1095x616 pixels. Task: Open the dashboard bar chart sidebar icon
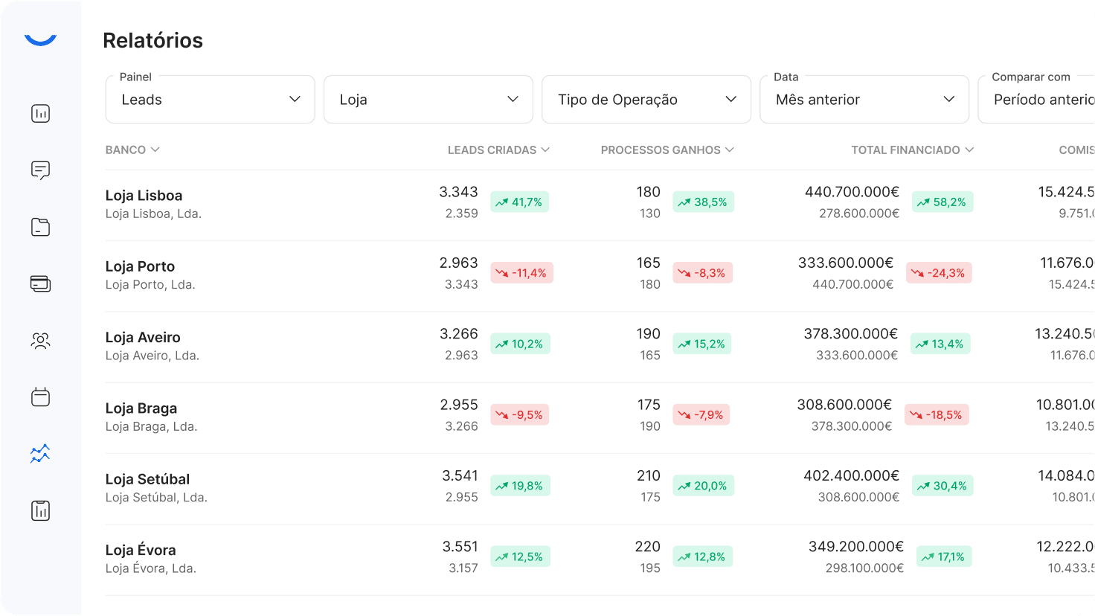click(x=40, y=114)
